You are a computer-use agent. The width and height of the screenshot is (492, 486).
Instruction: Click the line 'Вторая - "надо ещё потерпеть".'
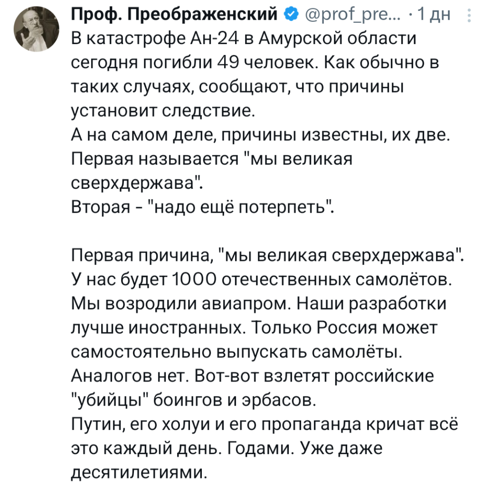[x=203, y=210]
